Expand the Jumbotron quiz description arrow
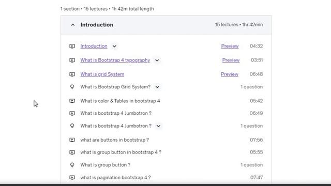331x186 pixels. (158, 126)
